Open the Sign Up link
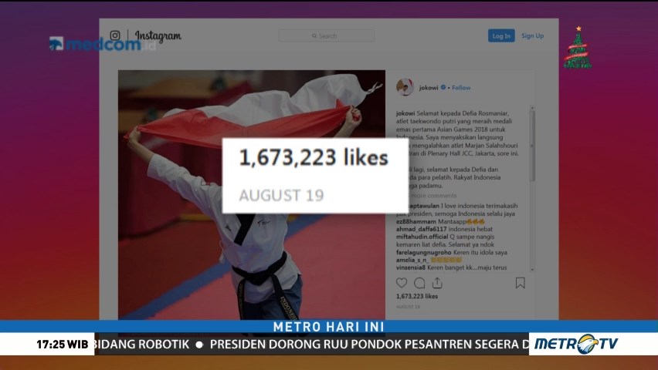Viewport: 658px width, 370px height. tap(533, 35)
